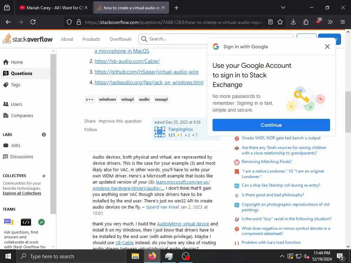Click the winapi tag
Screen dimensions: 351x263
pos(128,99)
